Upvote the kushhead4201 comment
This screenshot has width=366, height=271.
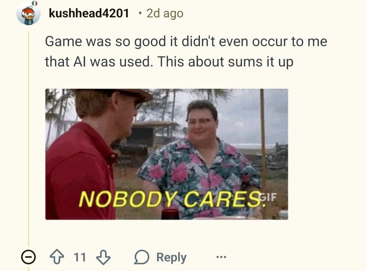(x=57, y=257)
